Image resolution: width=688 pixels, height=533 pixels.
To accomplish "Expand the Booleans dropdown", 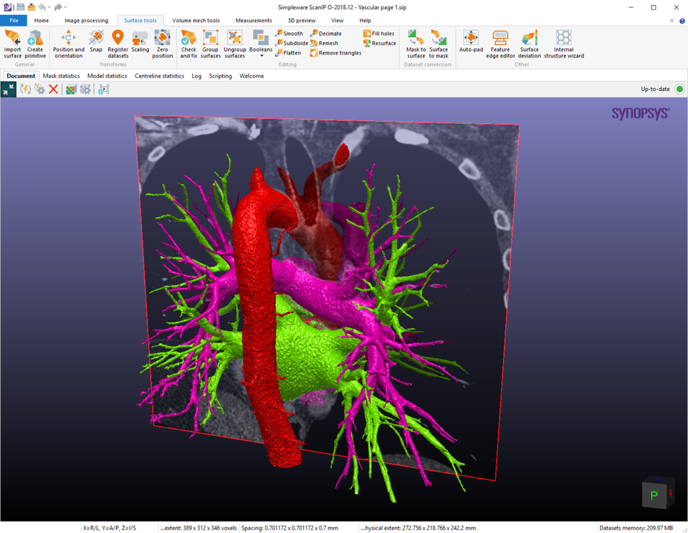I will point(261,55).
